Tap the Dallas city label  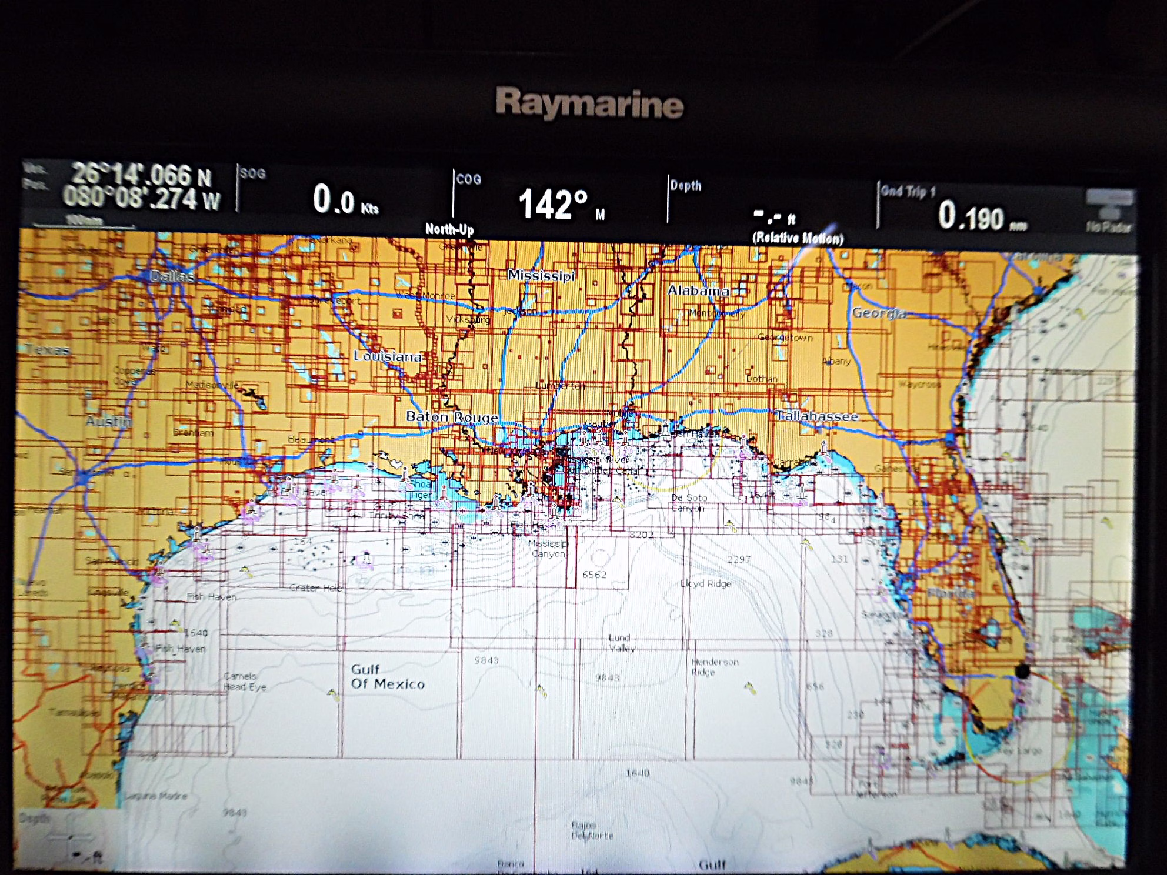[172, 276]
